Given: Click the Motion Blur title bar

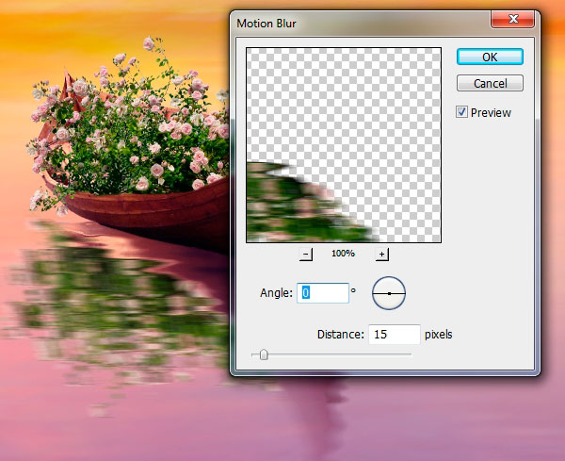Looking at the screenshot, I should pos(361,23).
